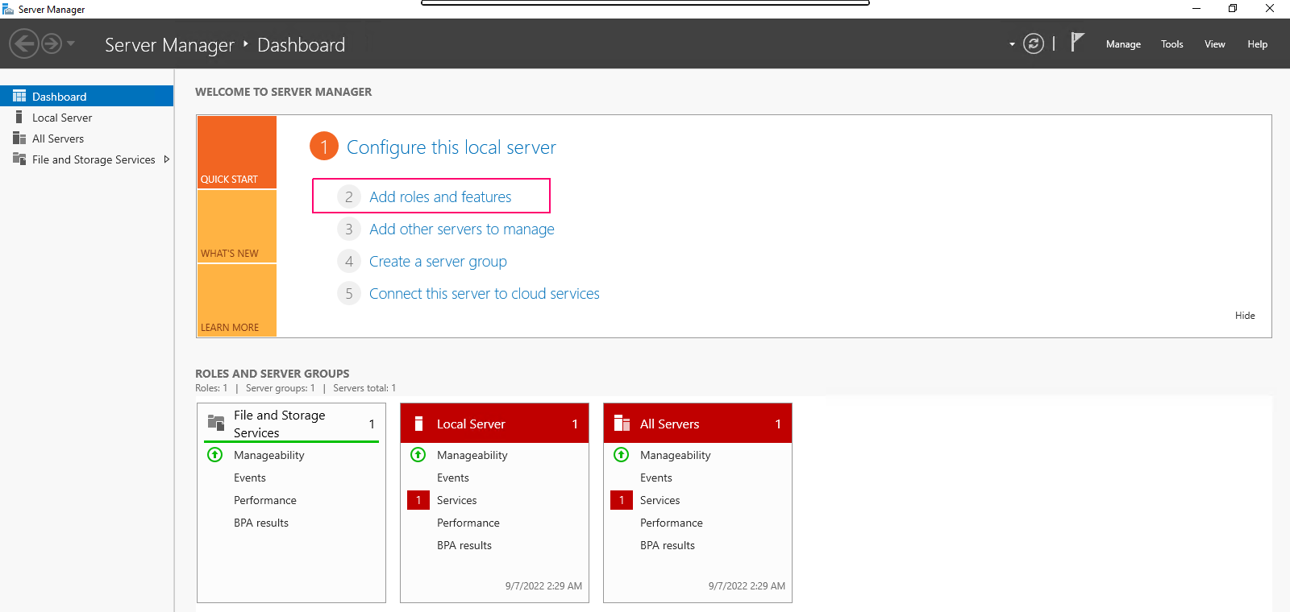Viewport: 1290px width, 612px height.
Task: Open Local Server tile header
Action: [x=495, y=424]
